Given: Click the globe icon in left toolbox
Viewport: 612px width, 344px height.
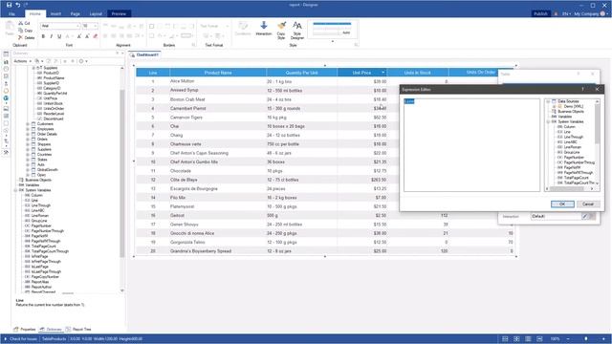Looking at the screenshot, I should [x=6, y=98].
